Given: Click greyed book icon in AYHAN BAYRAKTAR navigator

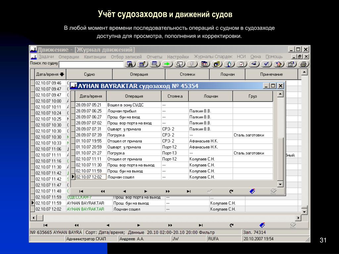Looking at the screenshot, I should (x=273, y=191).
